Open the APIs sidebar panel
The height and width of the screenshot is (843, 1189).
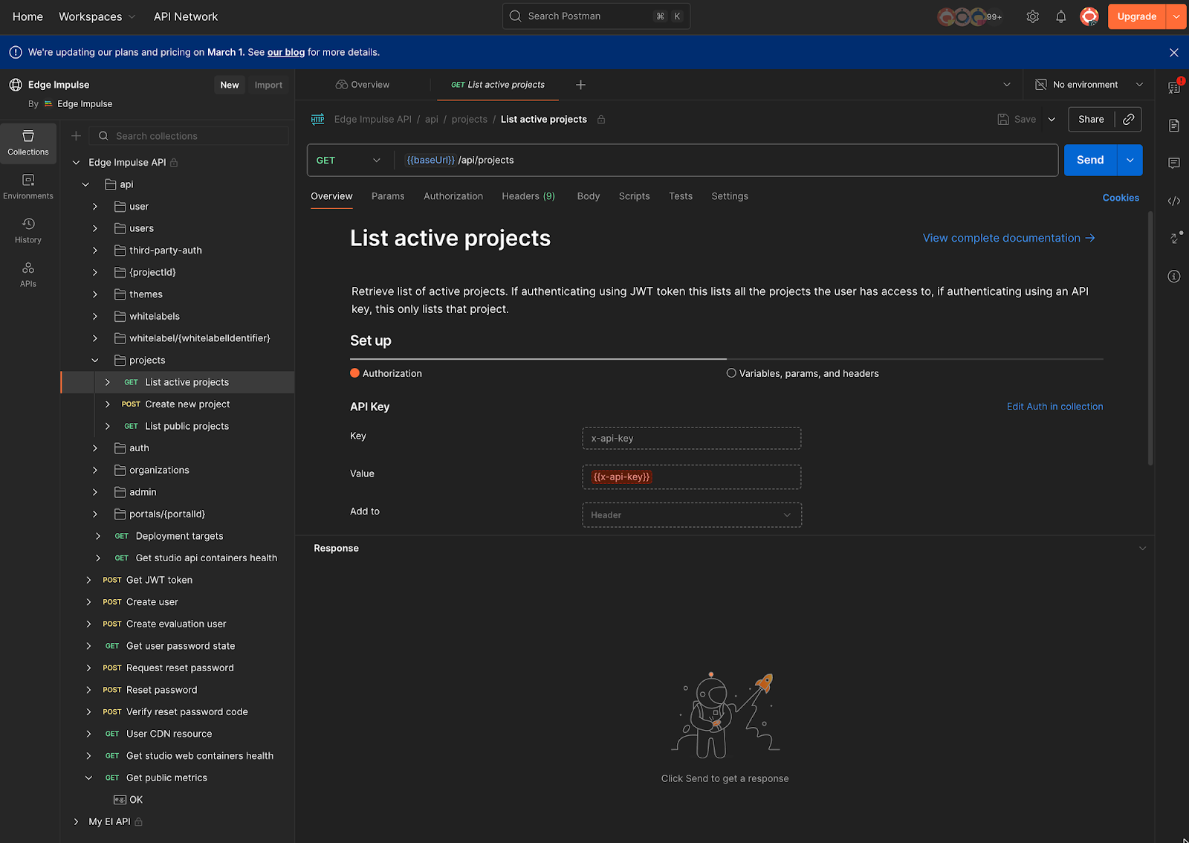[28, 274]
